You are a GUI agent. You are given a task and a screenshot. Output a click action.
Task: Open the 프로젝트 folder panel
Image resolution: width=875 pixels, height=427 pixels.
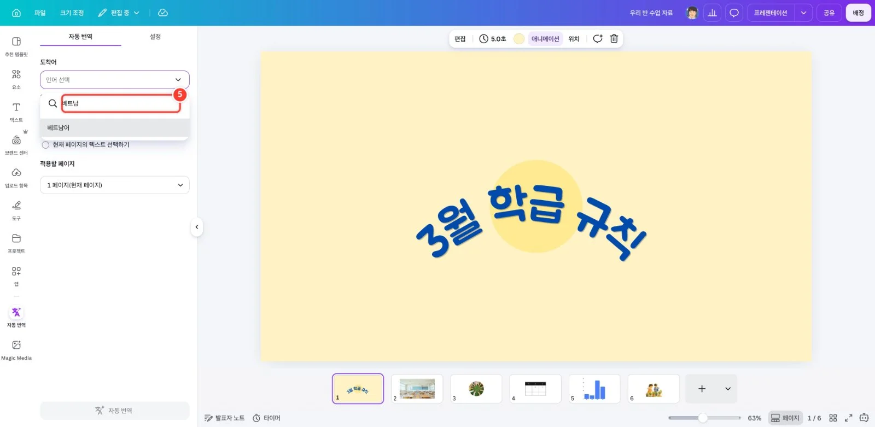(x=16, y=243)
